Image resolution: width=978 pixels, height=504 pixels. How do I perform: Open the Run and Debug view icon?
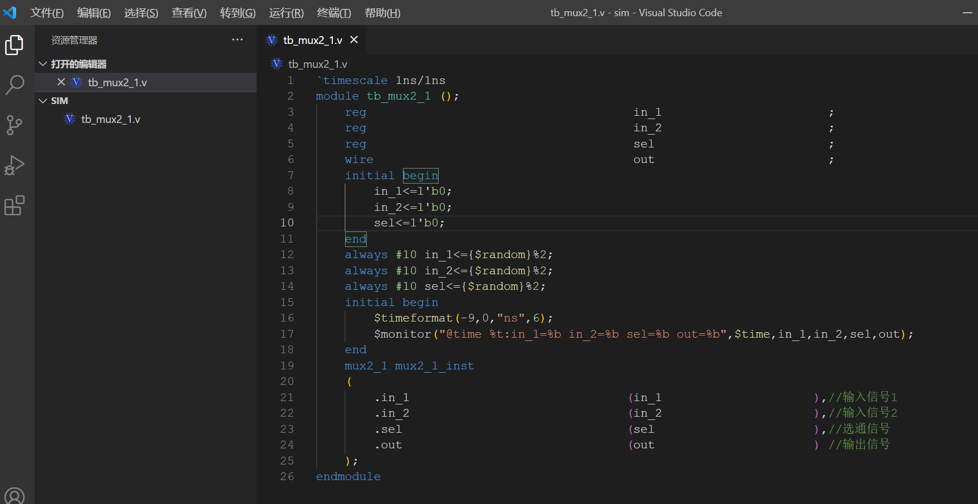(x=14, y=165)
